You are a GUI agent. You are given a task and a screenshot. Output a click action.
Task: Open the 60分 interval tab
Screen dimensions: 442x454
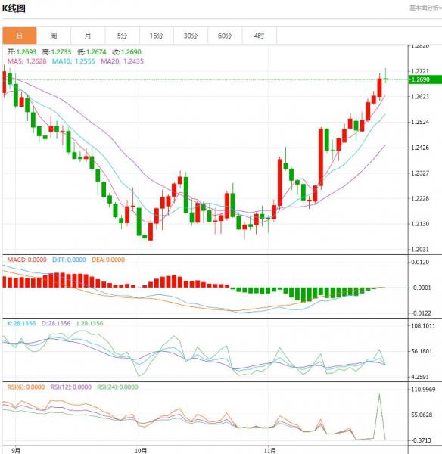tap(225, 36)
